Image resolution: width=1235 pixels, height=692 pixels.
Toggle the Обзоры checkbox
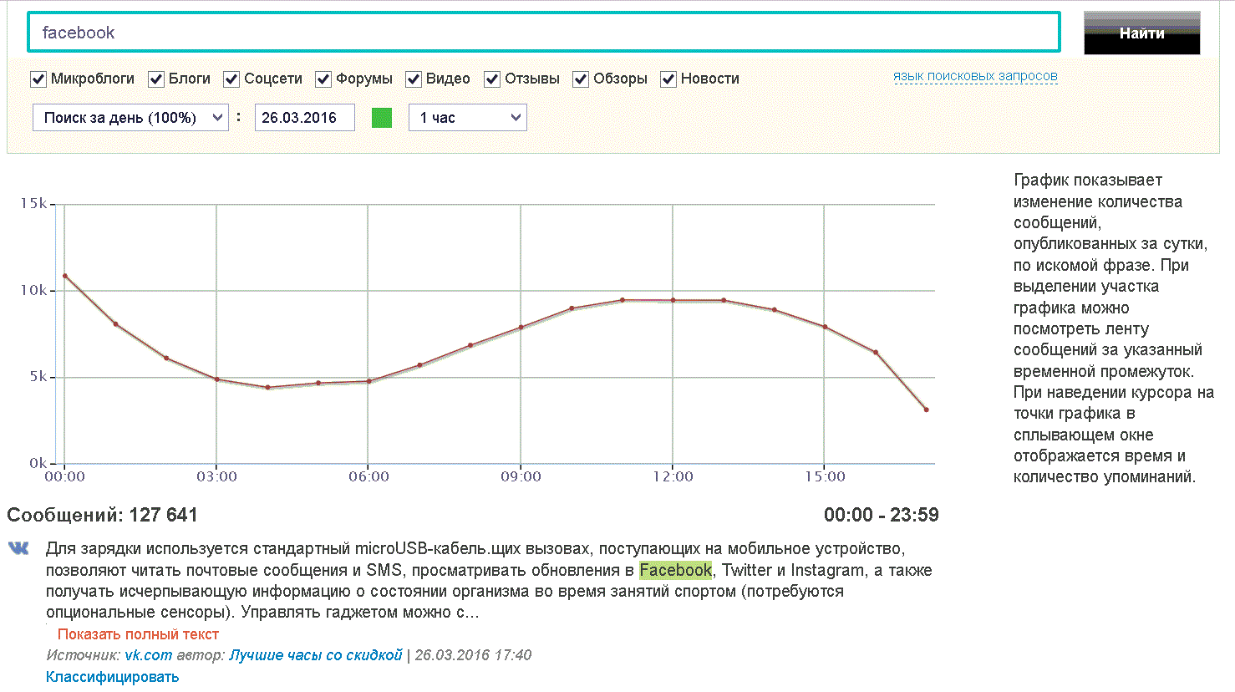tap(581, 79)
